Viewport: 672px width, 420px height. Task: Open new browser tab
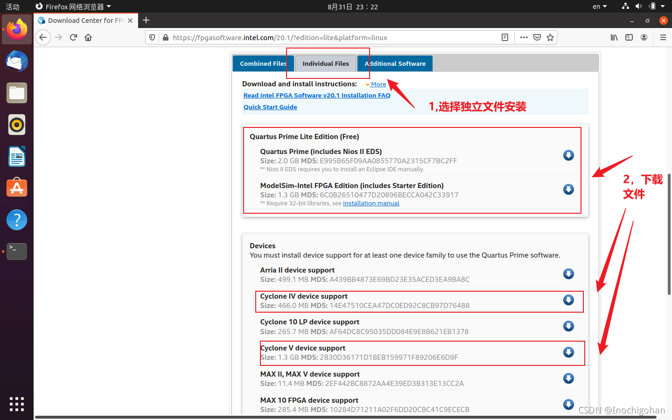coord(146,20)
